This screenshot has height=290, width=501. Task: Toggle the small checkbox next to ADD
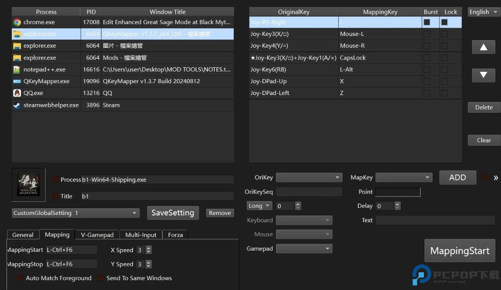coord(485,177)
